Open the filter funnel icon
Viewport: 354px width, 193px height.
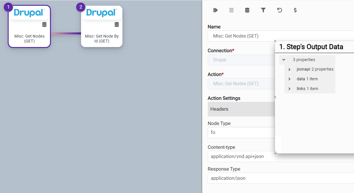pos(263,10)
